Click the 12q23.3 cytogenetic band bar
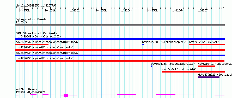This screenshot has height=98, width=232. pyautogui.click(x=120, y=25)
